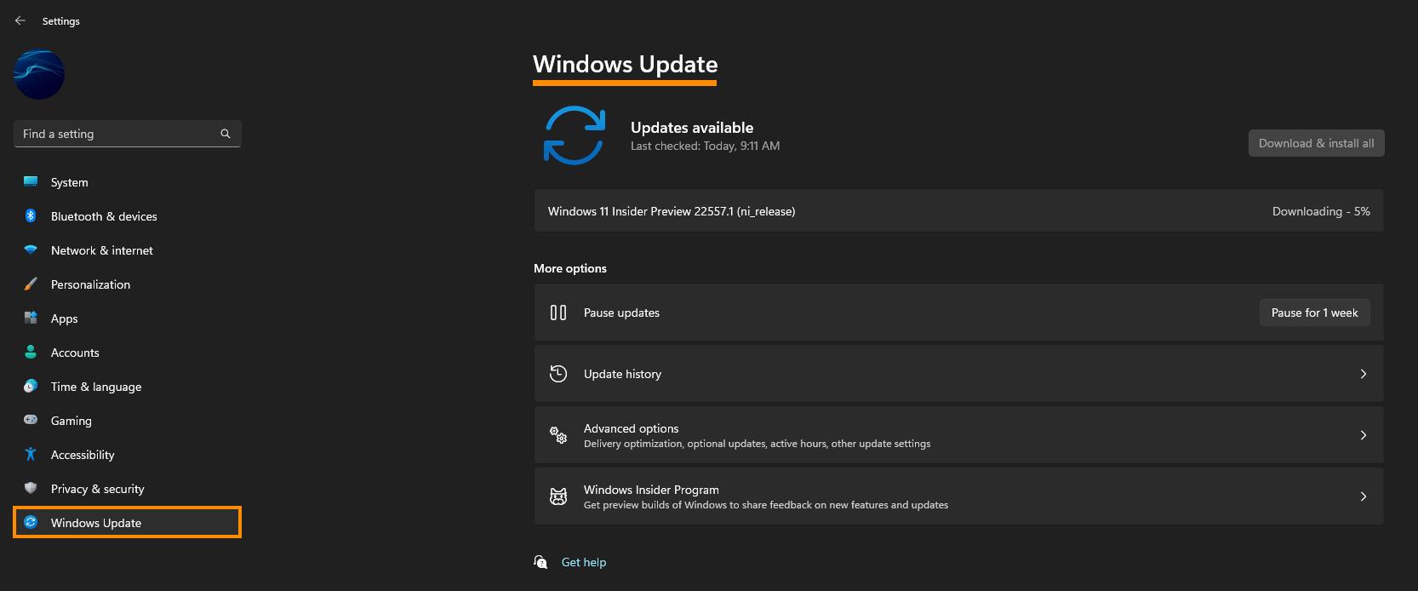Click the Network wifi icon

point(31,250)
